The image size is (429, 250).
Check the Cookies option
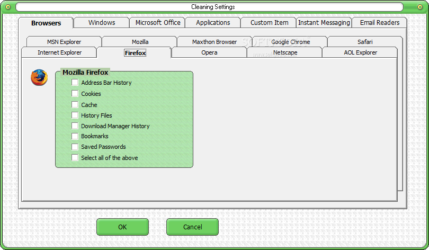[x=75, y=94]
